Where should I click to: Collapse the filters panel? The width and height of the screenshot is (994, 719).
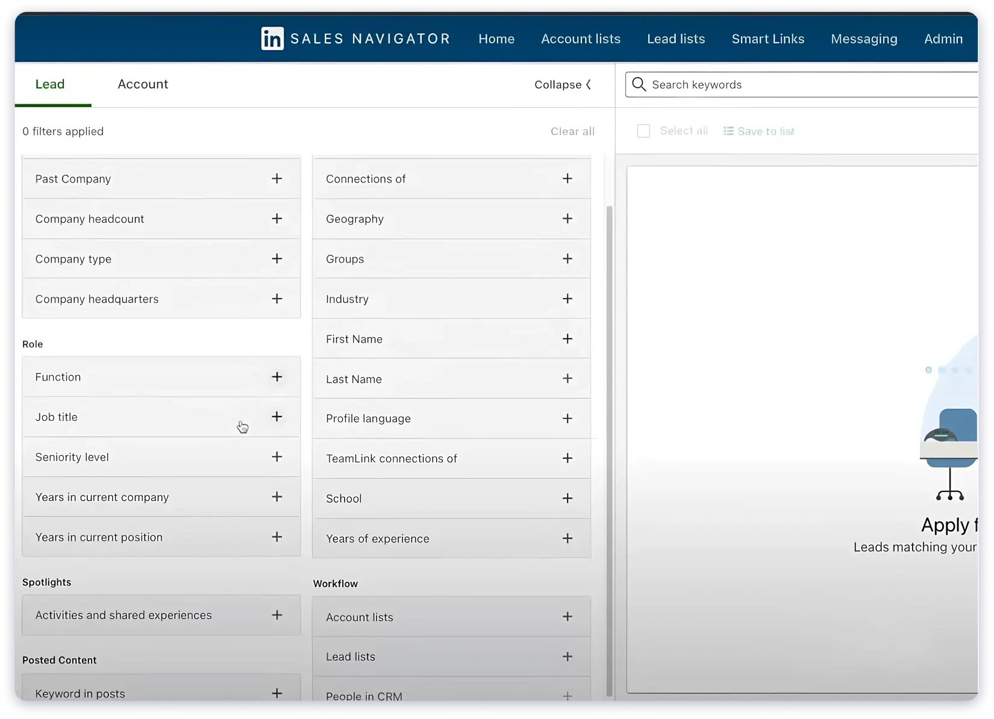[x=562, y=84]
